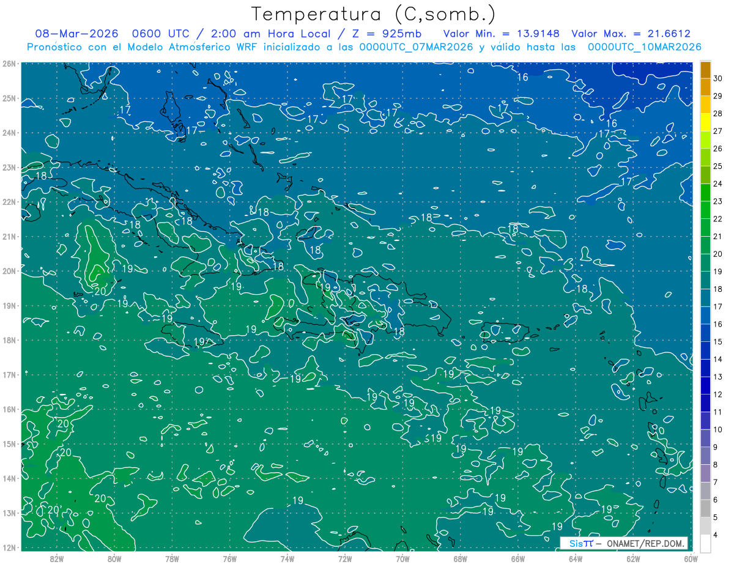The height and width of the screenshot is (567, 734).
Task: Click the 25N latitude axis label
Action: (x=9, y=98)
